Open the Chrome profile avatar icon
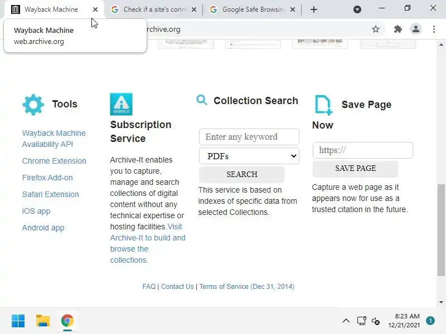Image resolution: width=446 pixels, height=334 pixels. tap(415, 29)
